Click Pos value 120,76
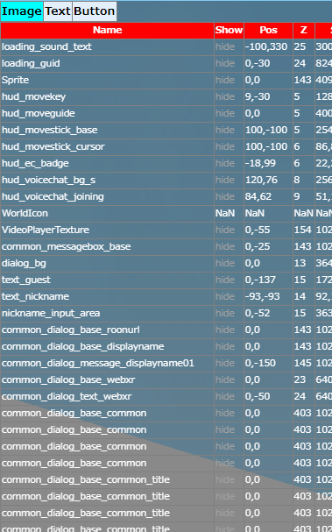Viewport: 332px width, 532px height. point(261,180)
